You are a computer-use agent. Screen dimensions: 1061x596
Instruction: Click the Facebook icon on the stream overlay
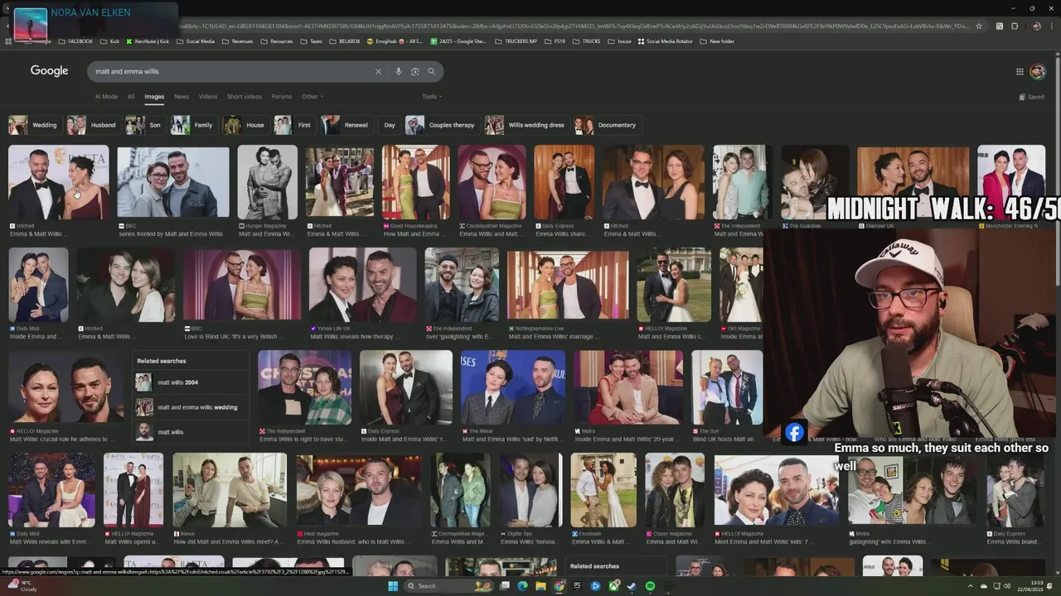[794, 432]
